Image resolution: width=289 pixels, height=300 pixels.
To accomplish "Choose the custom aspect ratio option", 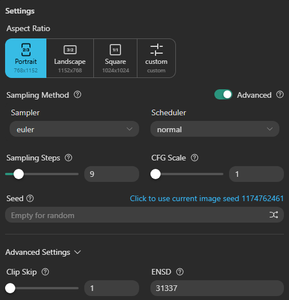I will point(157,58).
